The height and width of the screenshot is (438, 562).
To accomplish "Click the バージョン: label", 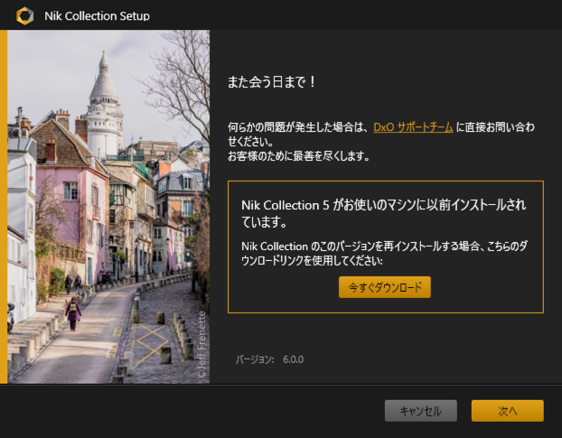I will pyautogui.click(x=255, y=359).
